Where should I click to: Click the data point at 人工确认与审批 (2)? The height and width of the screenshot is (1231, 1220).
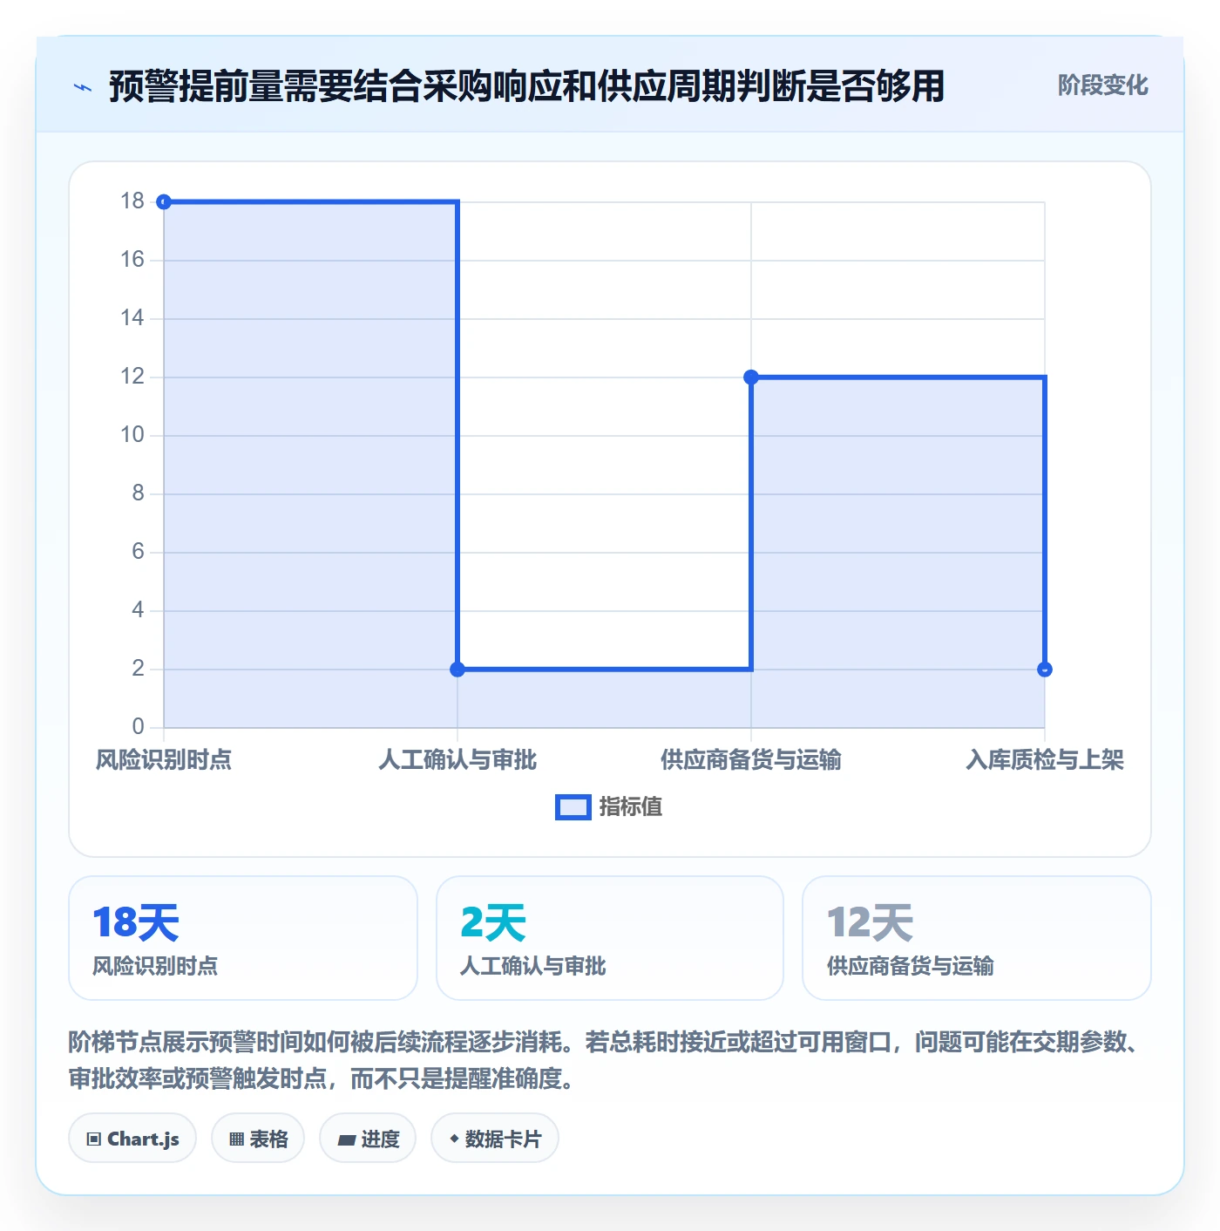pos(457,670)
